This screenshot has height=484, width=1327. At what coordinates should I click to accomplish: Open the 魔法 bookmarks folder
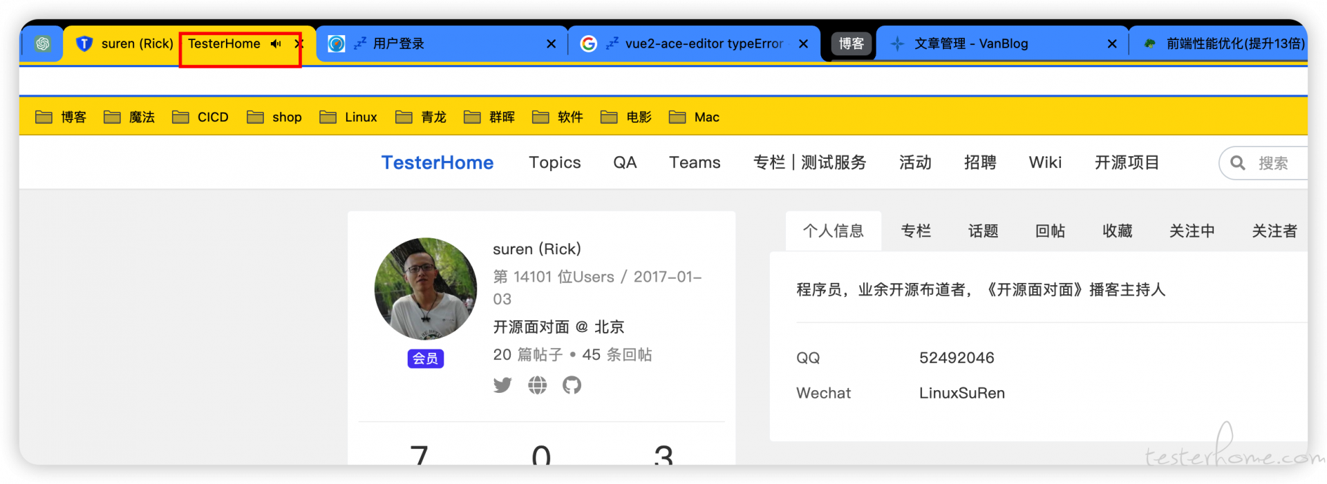click(x=129, y=117)
